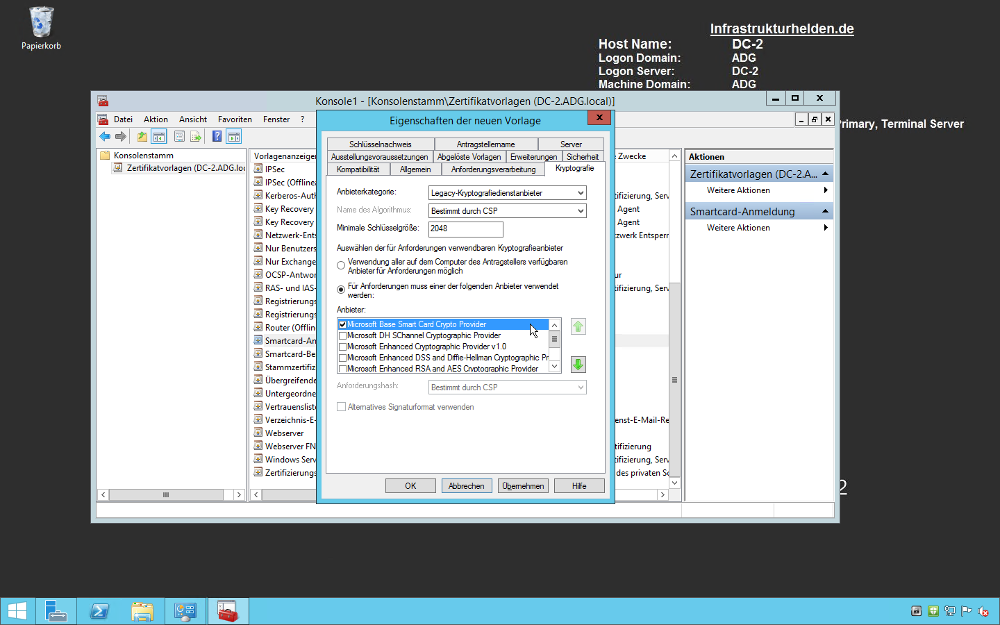Open the Aktion menu
Viewport: 1000px width, 625px height.
(156, 119)
